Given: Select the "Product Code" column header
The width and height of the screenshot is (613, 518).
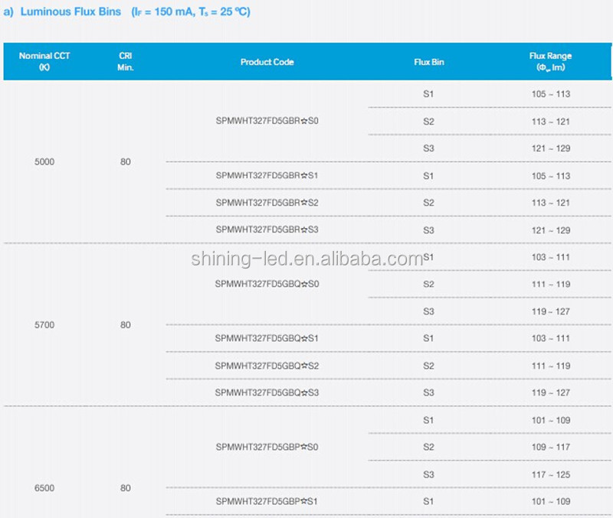Looking at the screenshot, I should (267, 62).
